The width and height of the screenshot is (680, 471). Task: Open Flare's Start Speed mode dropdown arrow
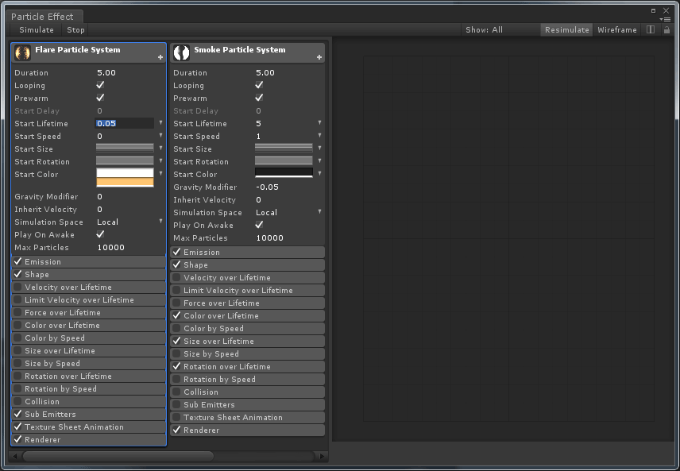[x=161, y=136]
